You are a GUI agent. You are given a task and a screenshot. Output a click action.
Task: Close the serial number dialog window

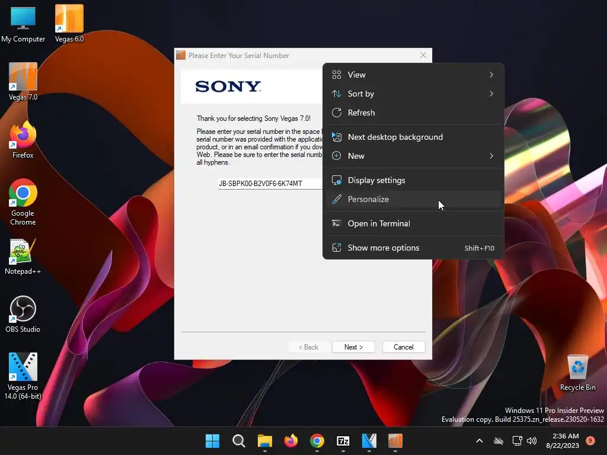coord(423,55)
